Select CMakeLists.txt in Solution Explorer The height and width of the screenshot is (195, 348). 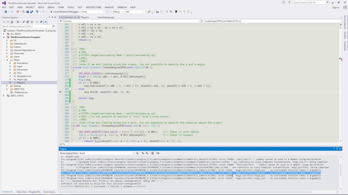[x=21, y=92]
